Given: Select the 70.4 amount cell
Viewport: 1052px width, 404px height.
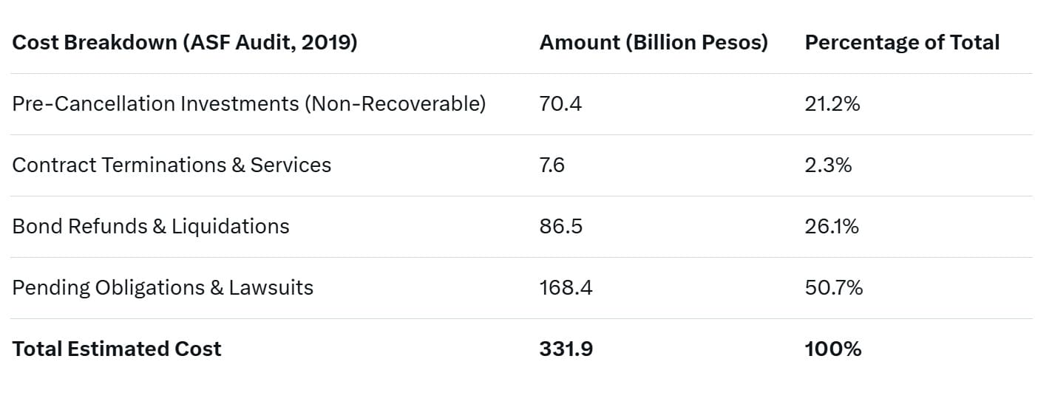Looking at the screenshot, I should pyautogui.click(x=560, y=104).
